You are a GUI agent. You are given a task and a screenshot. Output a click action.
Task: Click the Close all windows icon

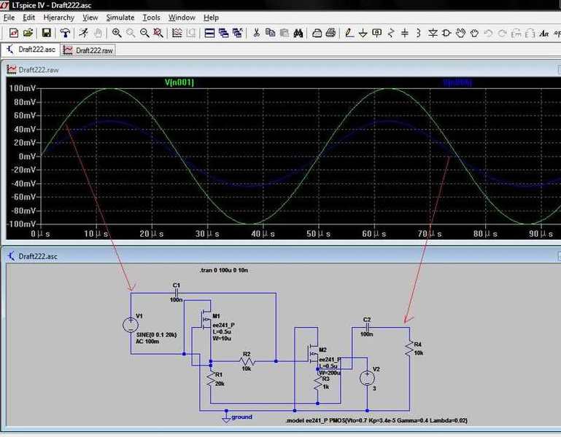[238, 34]
